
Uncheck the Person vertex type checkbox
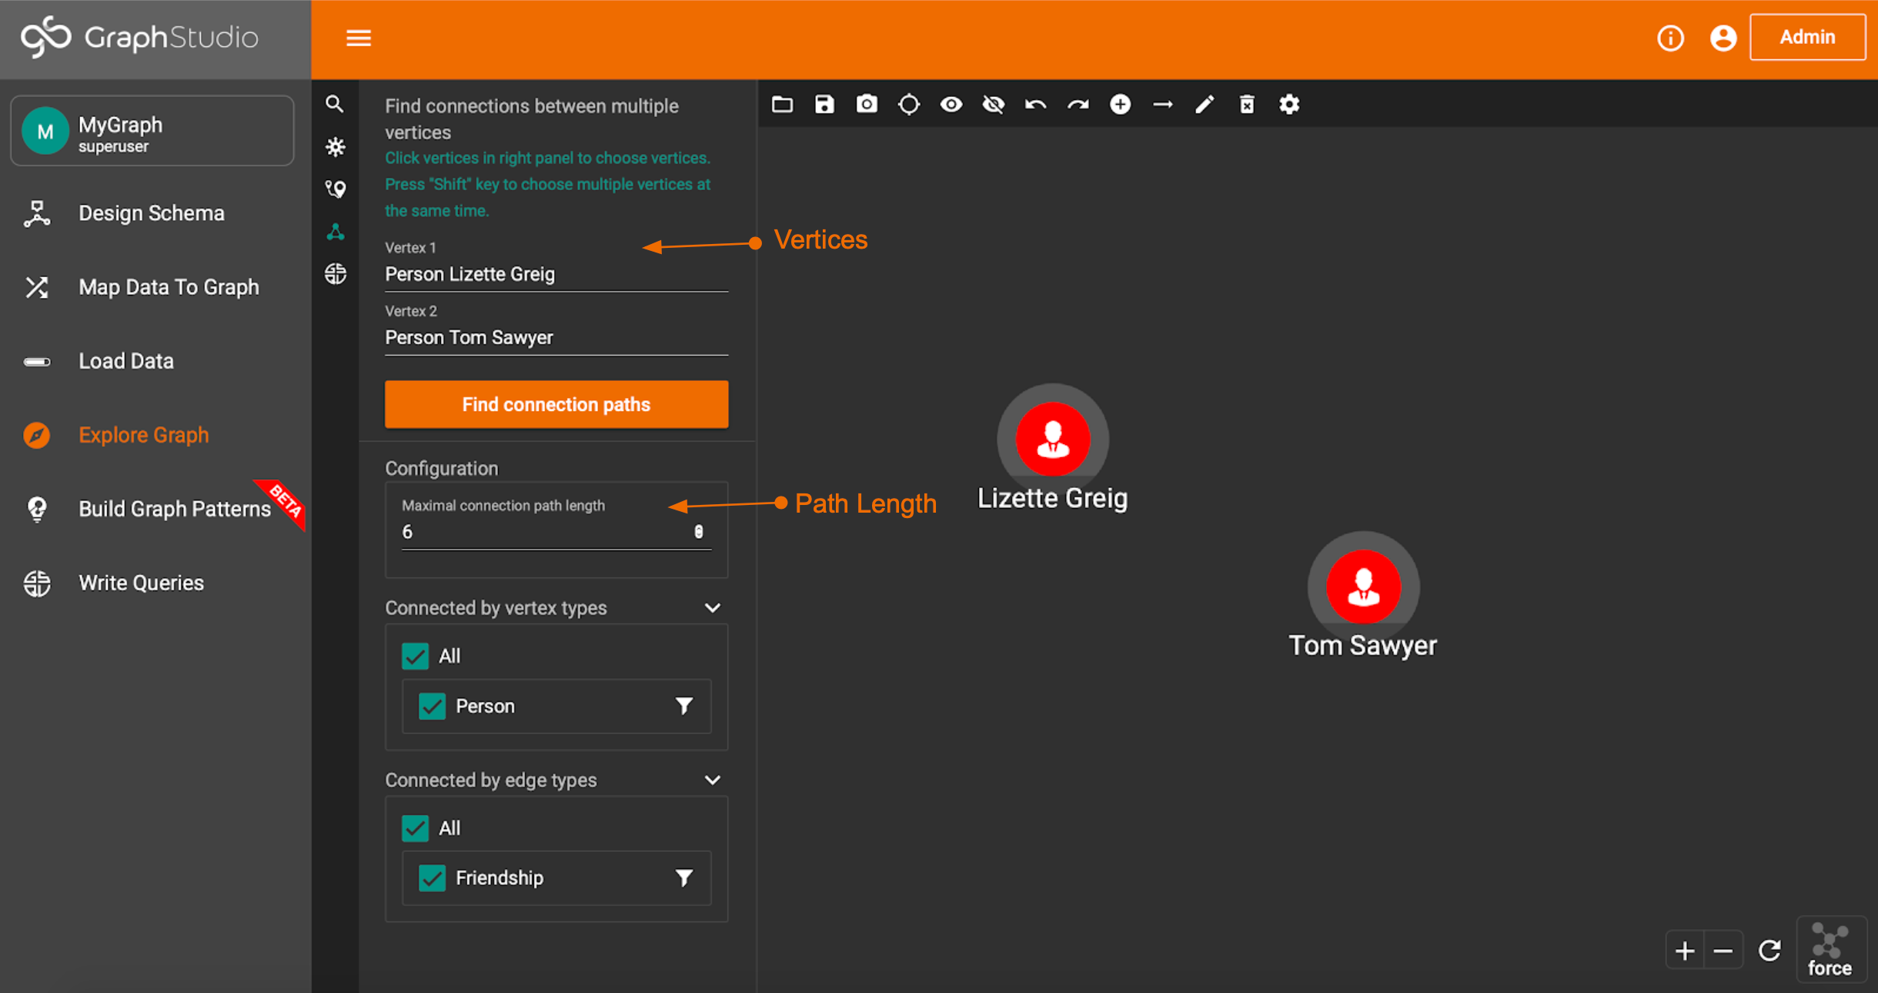click(x=432, y=706)
